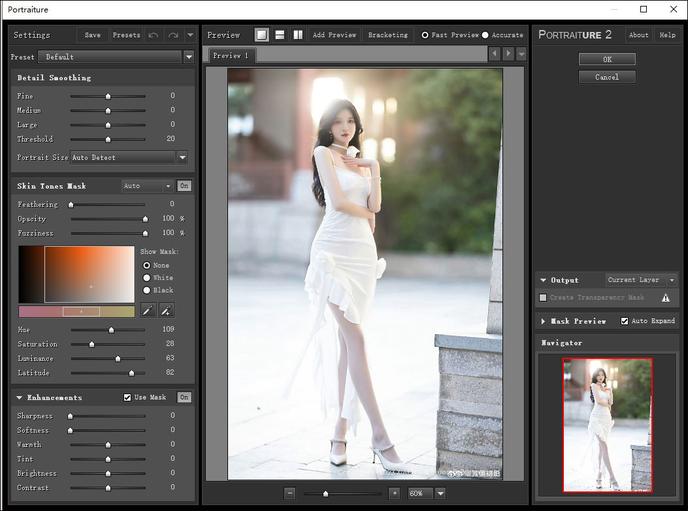The width and height of the screenshot is (688, 511).
Task: Pick skin tone with the eyedropper tool
Action: 148,310
